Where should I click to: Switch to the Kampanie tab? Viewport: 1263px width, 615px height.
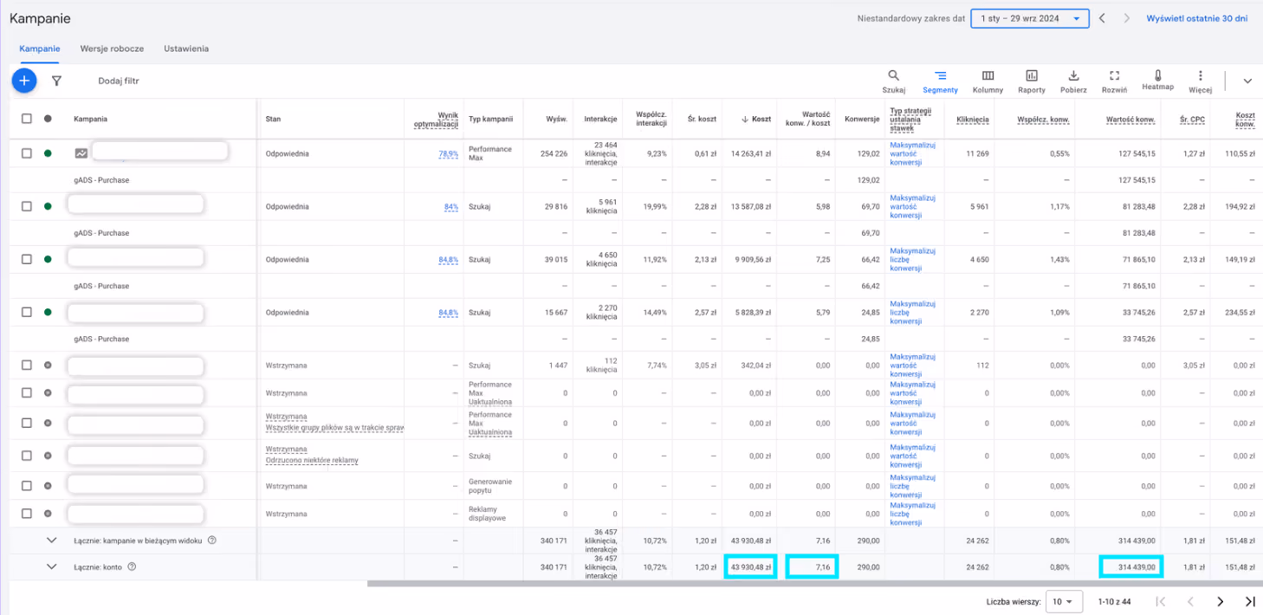coord(40,49)
